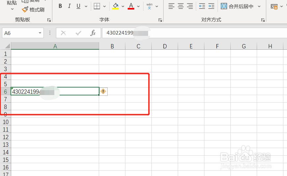287x176 pixels.
Task: Select row 3 header
Action: [x=6, y=69]
